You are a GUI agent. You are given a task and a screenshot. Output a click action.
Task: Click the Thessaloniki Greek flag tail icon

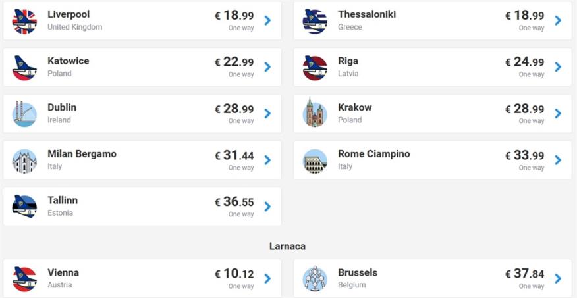click(x=315, y=21)
